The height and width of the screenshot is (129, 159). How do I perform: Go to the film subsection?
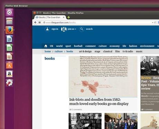118,51
